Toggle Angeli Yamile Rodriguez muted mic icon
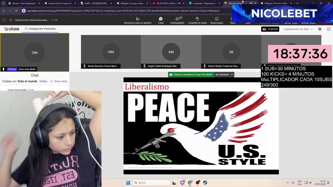Screen dimensions: 333x187 pyautogui.click(x=144, y=66)
